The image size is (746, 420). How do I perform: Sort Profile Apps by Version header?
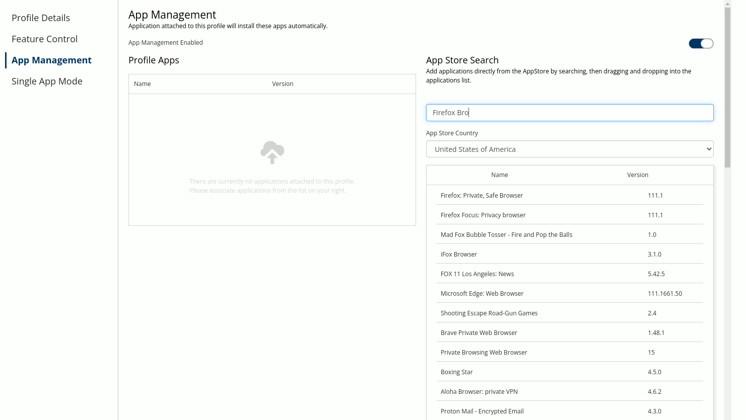pyautogui.click(x=283, y=83)
